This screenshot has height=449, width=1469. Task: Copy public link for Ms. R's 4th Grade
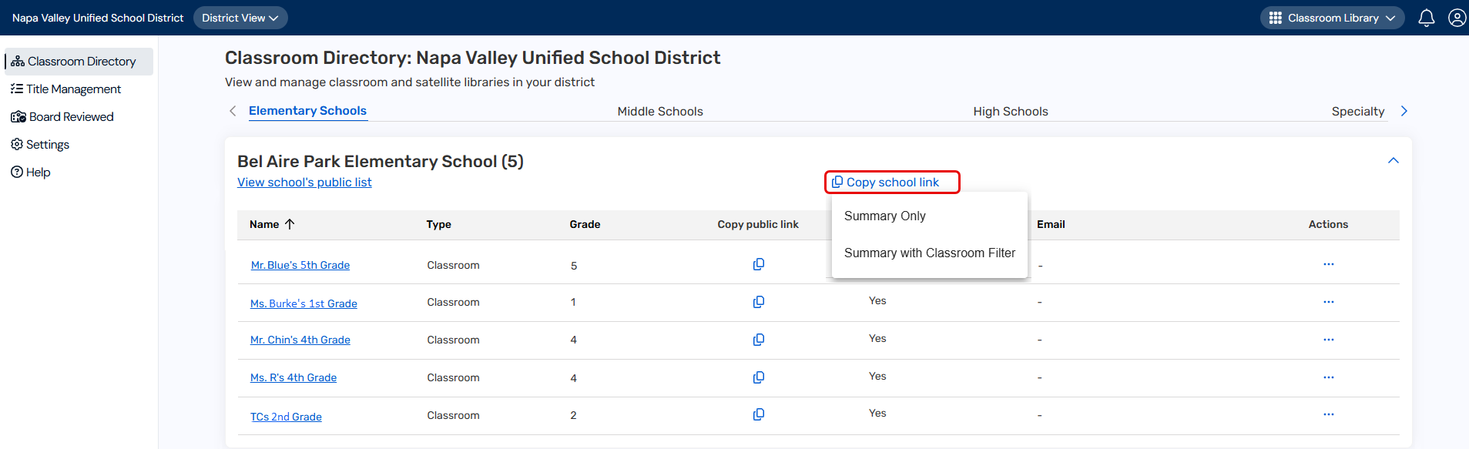[758, 377]
